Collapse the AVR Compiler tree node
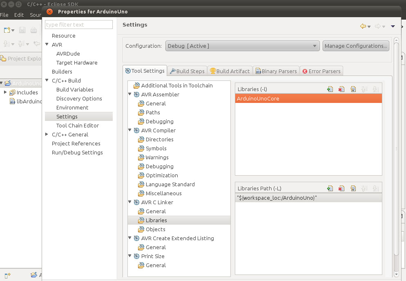406x281 pixels. [x=130, y=130]
